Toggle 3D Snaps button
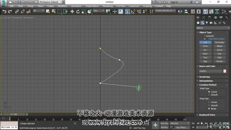Image resolution: width=231 pixels, height=130 pixels. point(127,12)
